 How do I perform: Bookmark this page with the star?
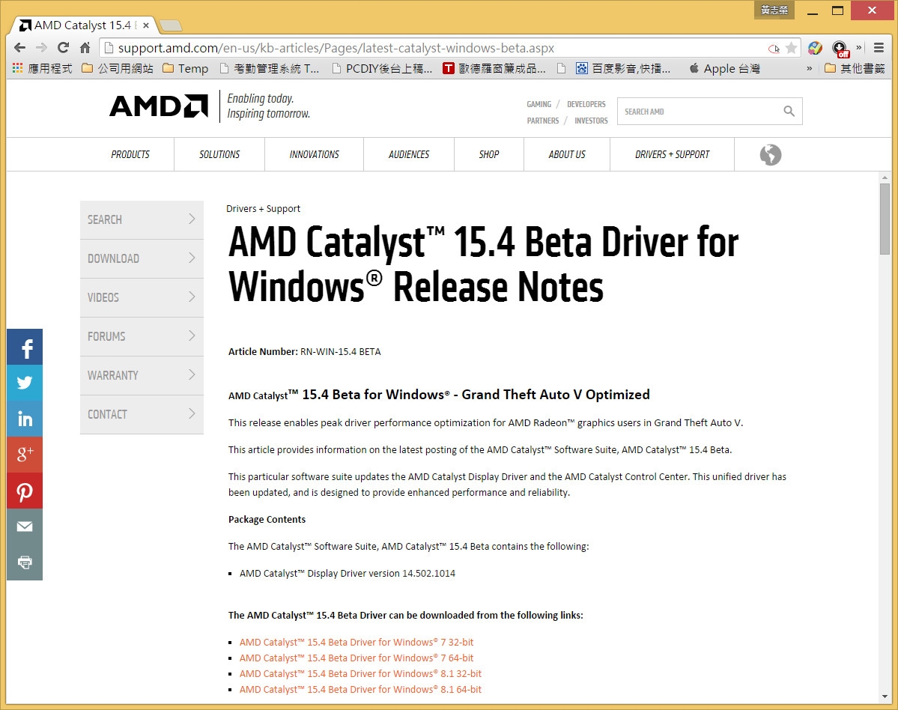[791, 48]
